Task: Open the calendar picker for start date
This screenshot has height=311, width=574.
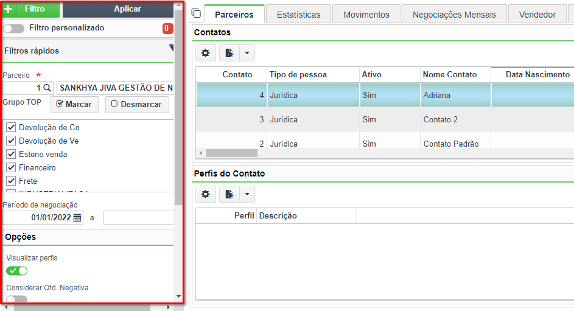Action: click(x=77, y=218)
